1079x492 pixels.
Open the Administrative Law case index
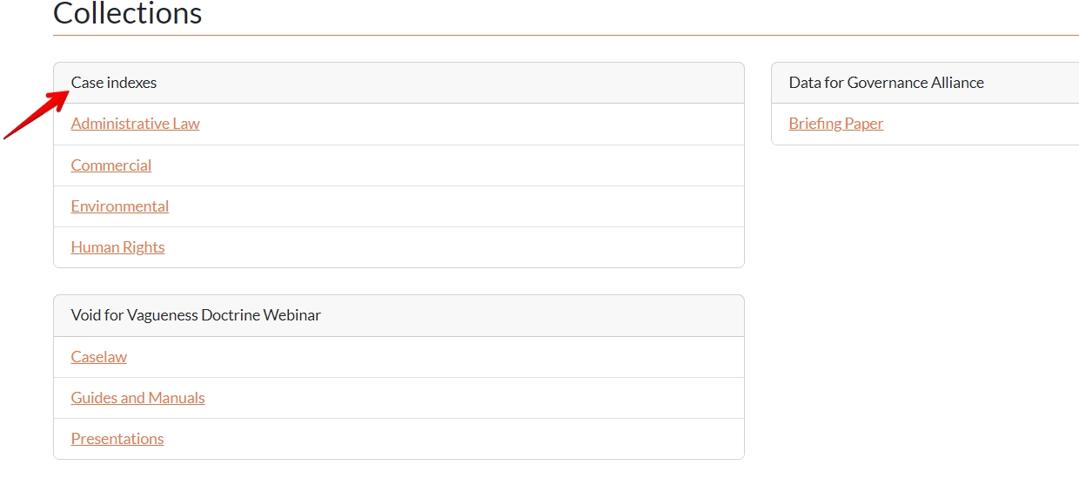pos(135,124)
